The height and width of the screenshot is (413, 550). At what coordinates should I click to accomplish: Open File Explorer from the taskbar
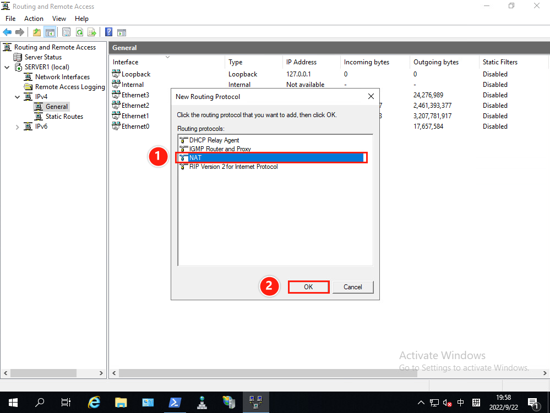tap(121, 403)
